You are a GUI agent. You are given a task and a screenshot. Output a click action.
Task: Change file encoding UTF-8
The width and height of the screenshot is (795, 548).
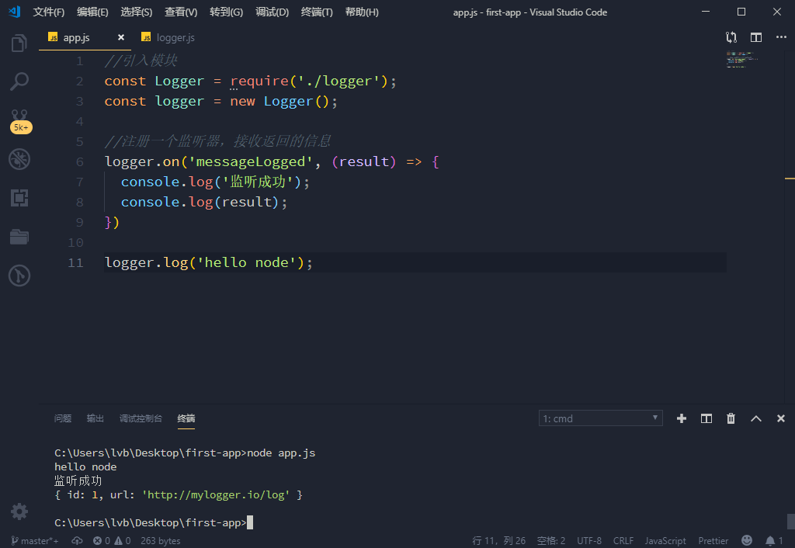pyautogui.click(x=589, y=541)
